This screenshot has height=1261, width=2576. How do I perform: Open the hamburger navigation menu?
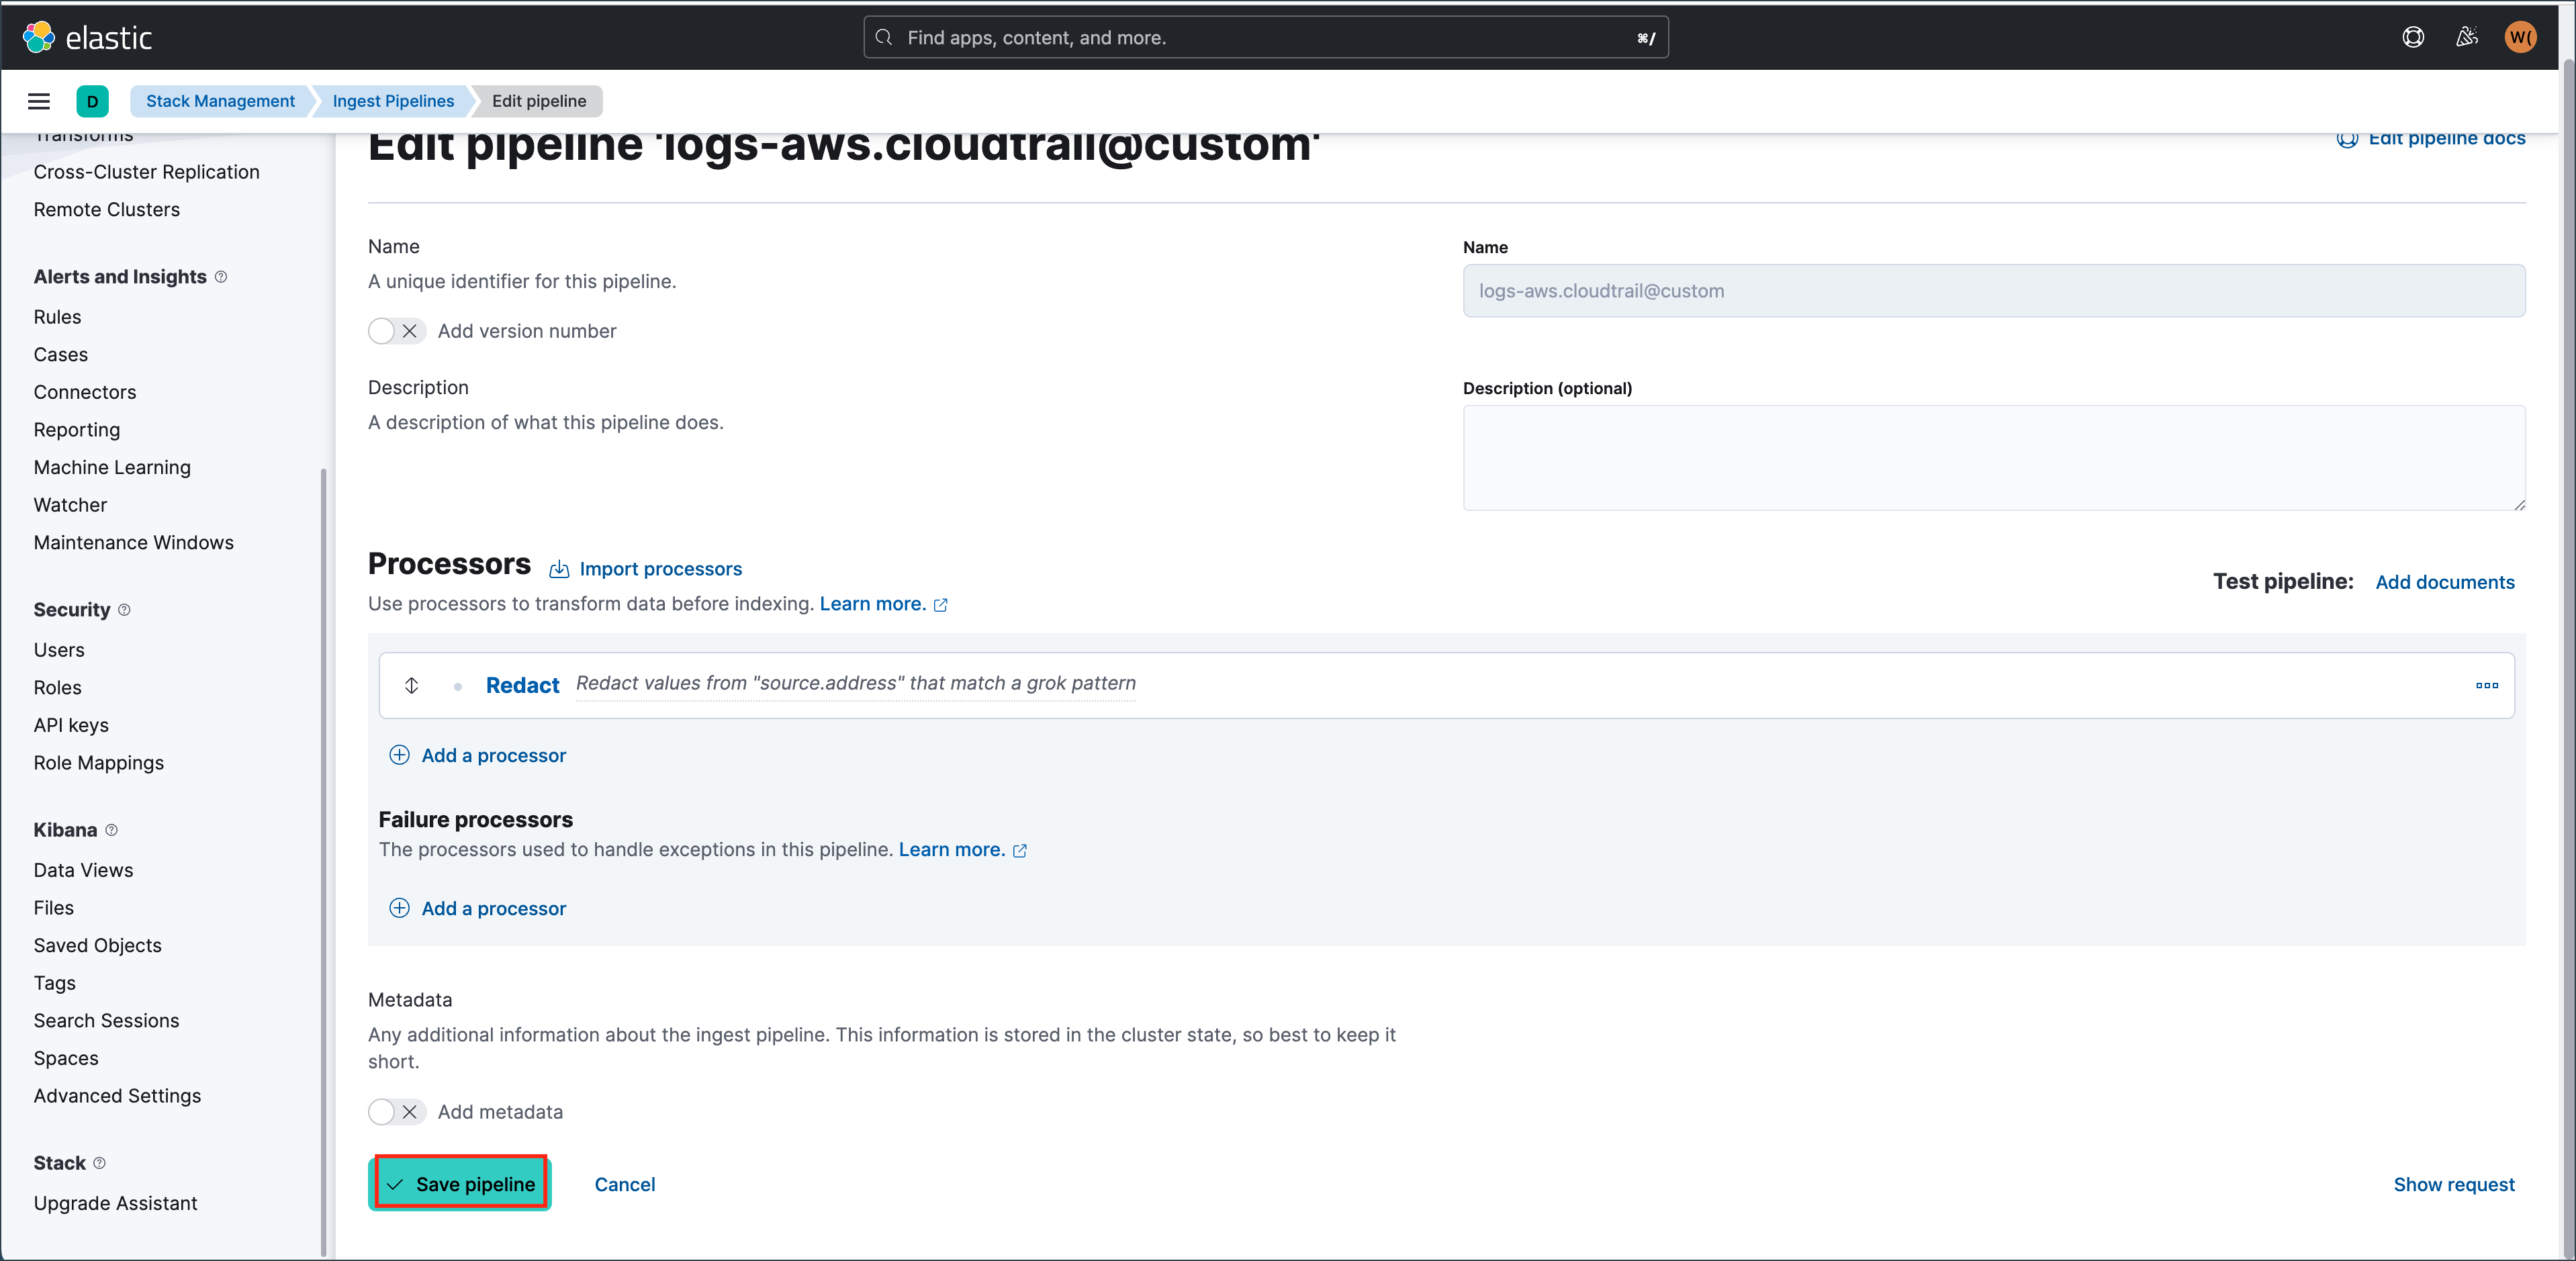(39, 101)
